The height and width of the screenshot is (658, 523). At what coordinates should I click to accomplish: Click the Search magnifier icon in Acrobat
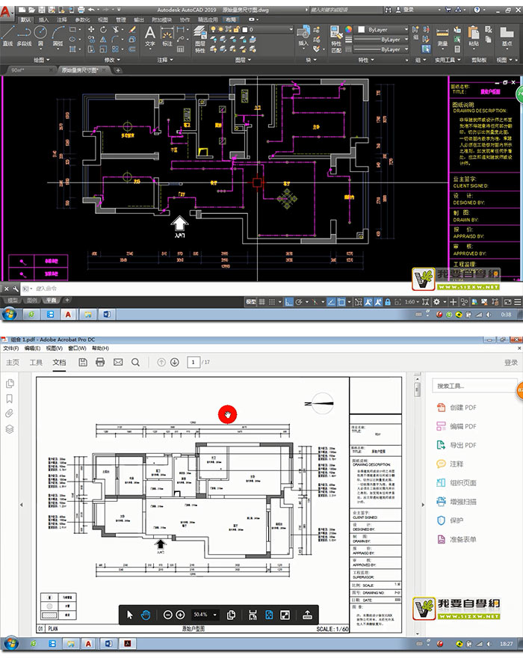pos(135,362)
